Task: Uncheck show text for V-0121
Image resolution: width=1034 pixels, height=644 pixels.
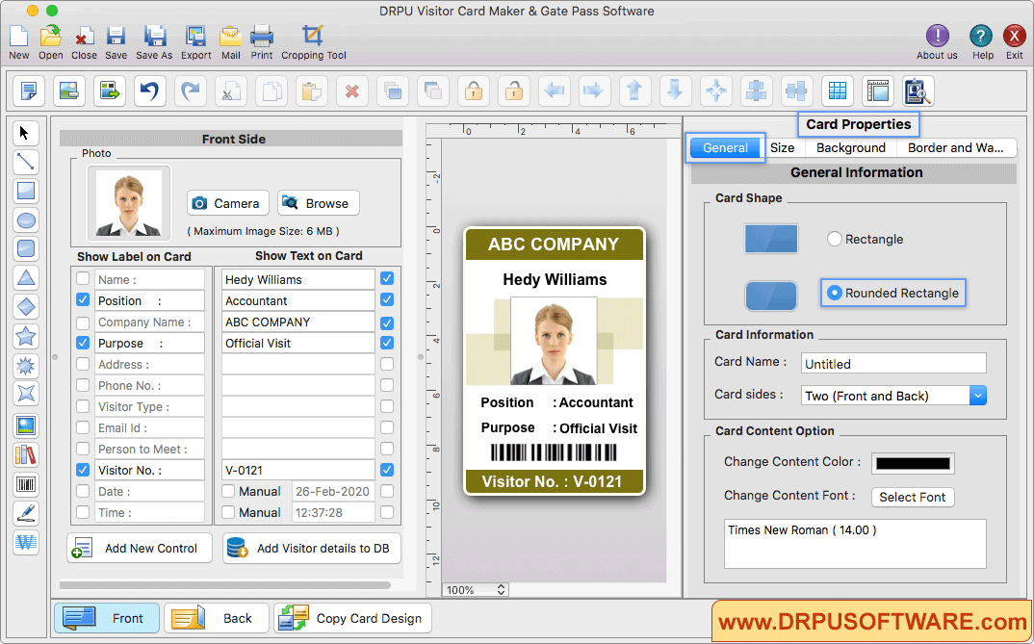Action: tap(387, 470)
